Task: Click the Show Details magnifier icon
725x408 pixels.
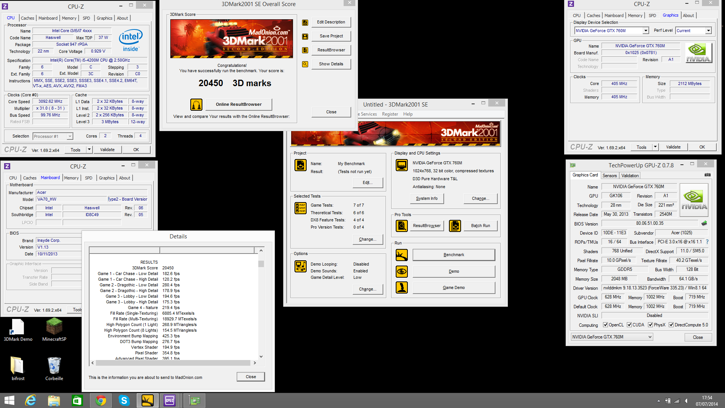Action: [x=305, y=64]
